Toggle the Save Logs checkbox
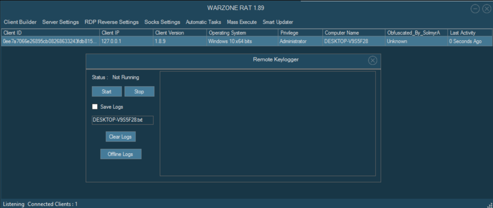This screenshot has width=493, height=208. [x=94, y=107]
